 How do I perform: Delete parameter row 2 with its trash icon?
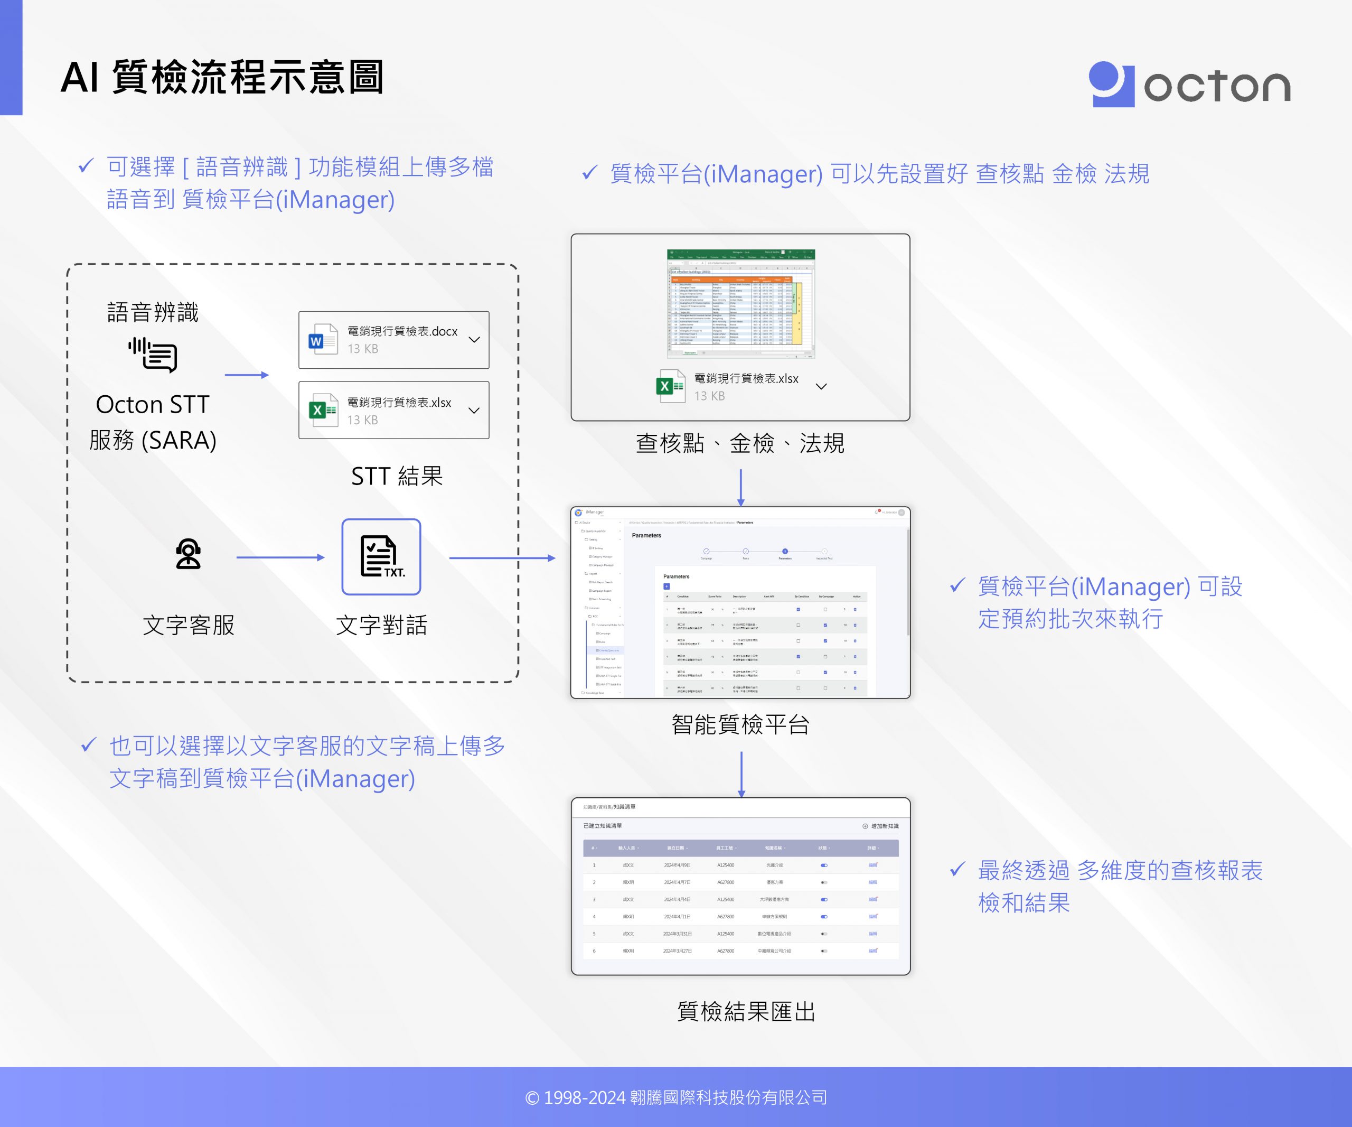pyautogui.click(x=855, y=626)
